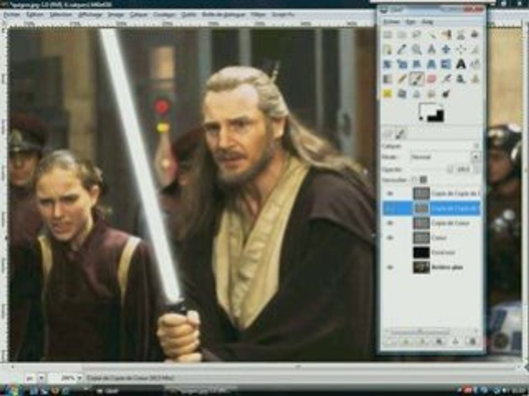Select the Perspective Clone tool
The image size is (529, 396).
(x=402, y=94)
